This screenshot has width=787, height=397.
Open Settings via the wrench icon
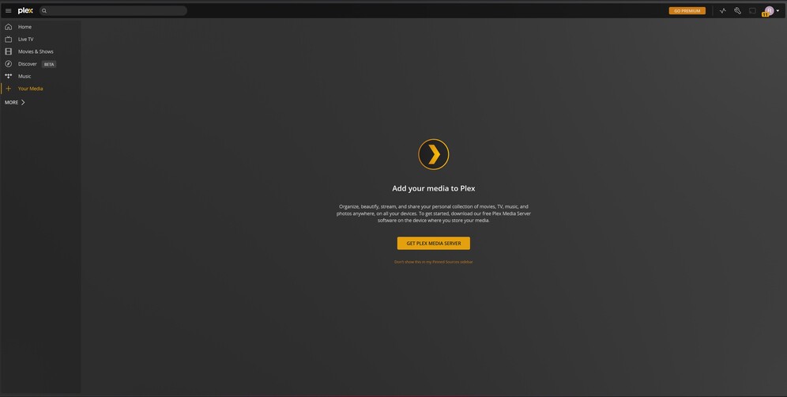pos(738,10)
